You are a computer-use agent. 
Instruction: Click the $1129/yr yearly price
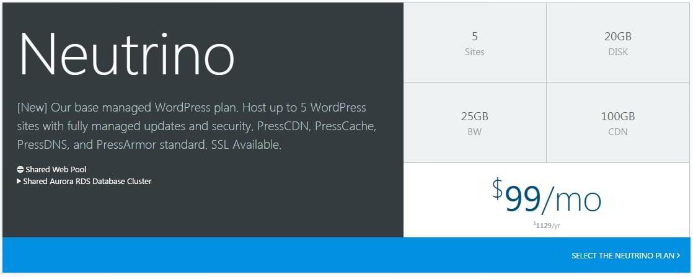[x=547, y=226]
